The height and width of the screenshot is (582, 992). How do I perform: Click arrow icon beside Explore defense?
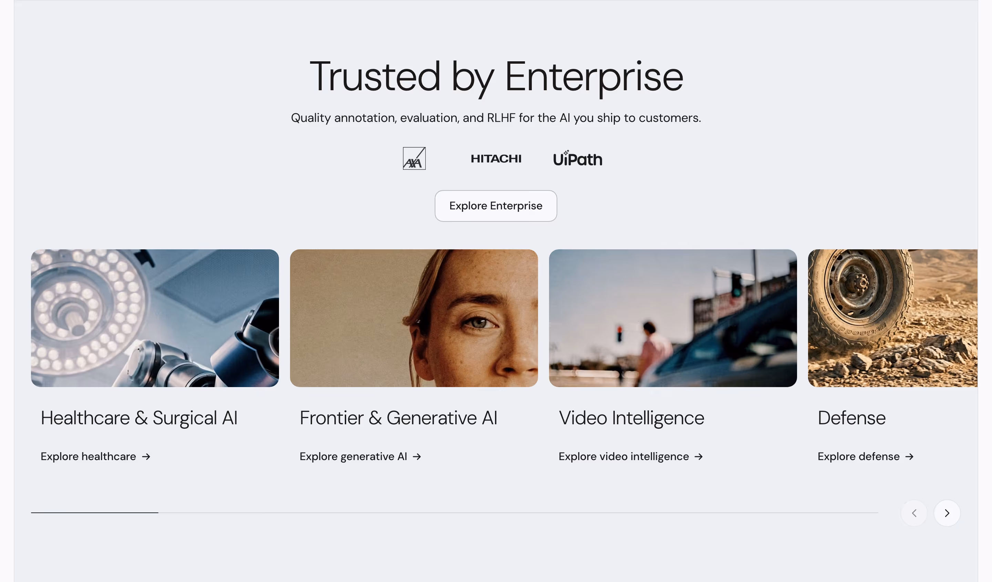click(x=909, y=456)
